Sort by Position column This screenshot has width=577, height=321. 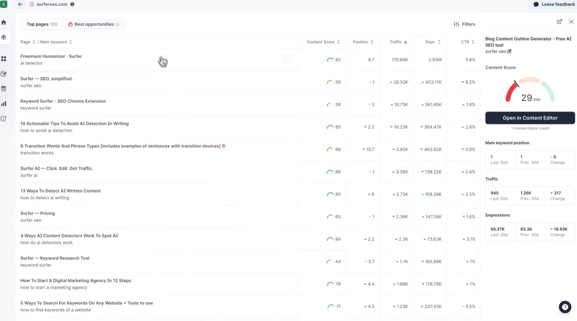click(363, 42)
